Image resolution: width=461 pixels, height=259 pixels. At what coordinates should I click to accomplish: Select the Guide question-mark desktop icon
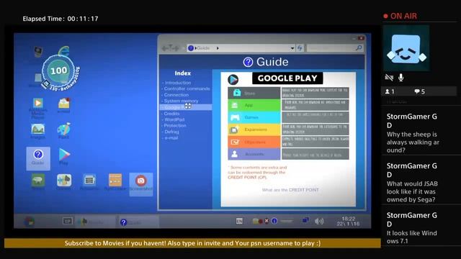click(x=38, y=158)
